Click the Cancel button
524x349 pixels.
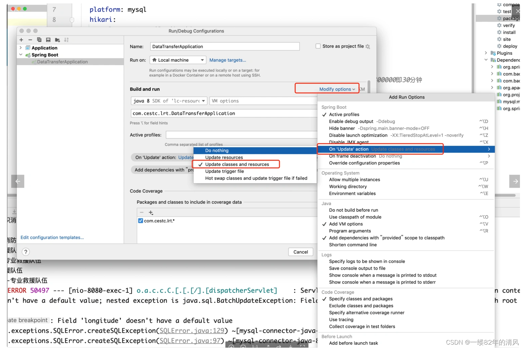300,252
